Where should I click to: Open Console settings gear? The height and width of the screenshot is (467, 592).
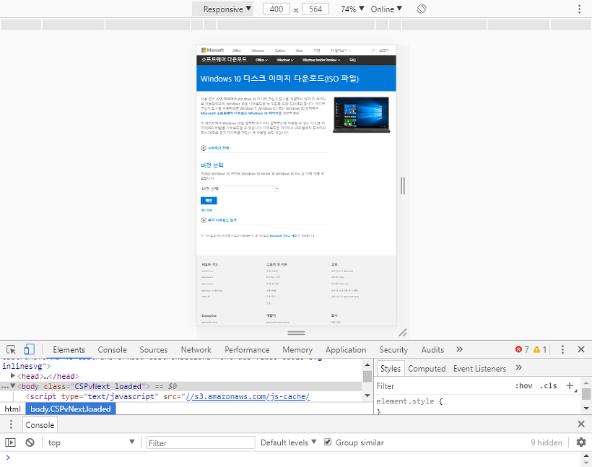click(x=581, y=442)
